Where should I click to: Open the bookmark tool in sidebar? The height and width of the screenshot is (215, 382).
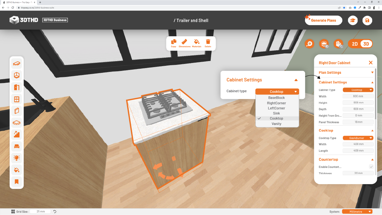tap(17, 182)
